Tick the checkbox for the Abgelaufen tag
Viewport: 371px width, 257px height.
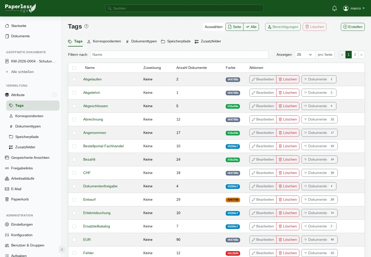(74, 79)
